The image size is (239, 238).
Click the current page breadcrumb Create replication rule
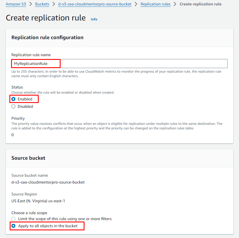pyautogui.click(x=200, y=4)
